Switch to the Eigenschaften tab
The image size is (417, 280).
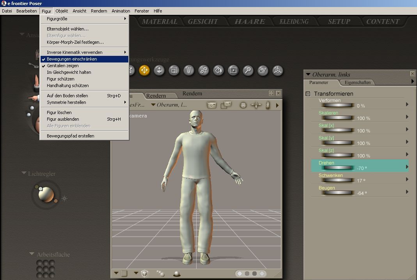[x=357, y=82]
